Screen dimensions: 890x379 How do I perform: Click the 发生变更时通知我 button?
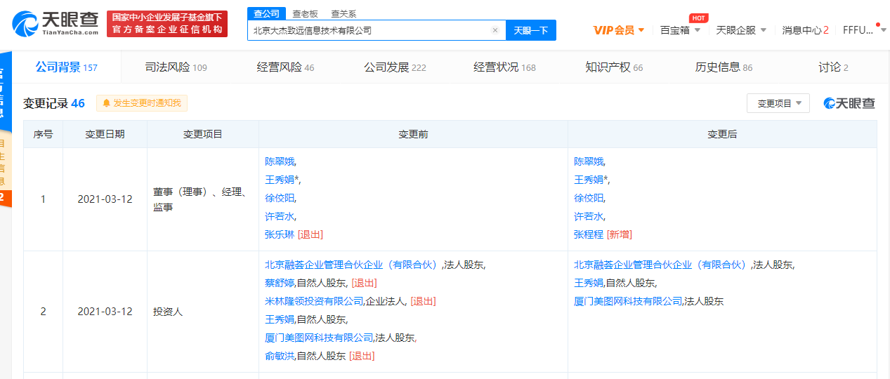(x=142, y=103)
